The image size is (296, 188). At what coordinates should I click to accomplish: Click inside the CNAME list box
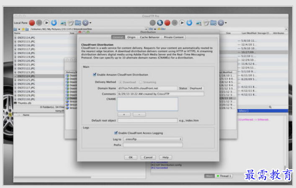pos(147,104)
